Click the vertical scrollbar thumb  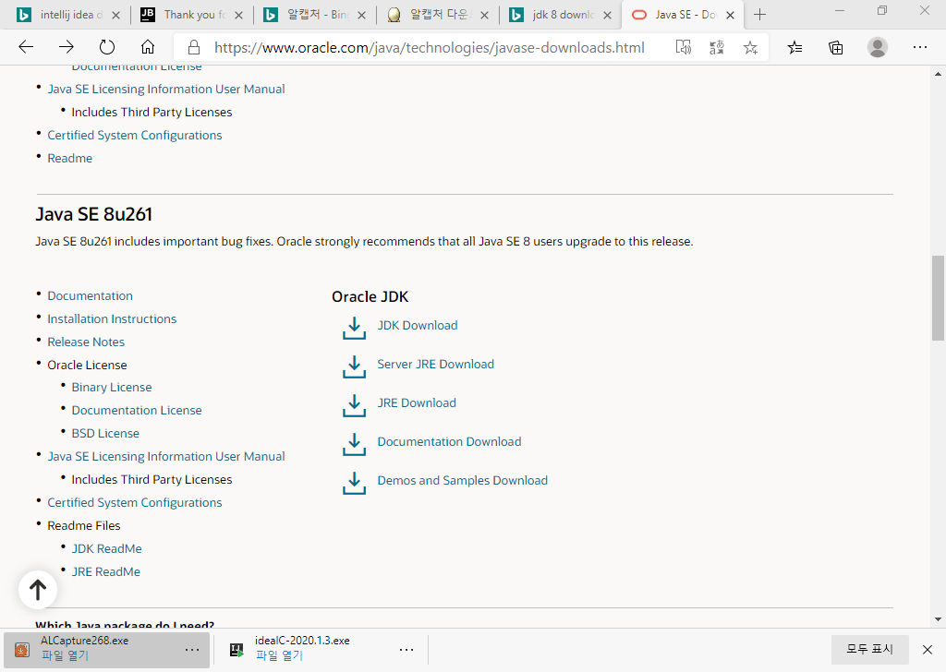938,298
